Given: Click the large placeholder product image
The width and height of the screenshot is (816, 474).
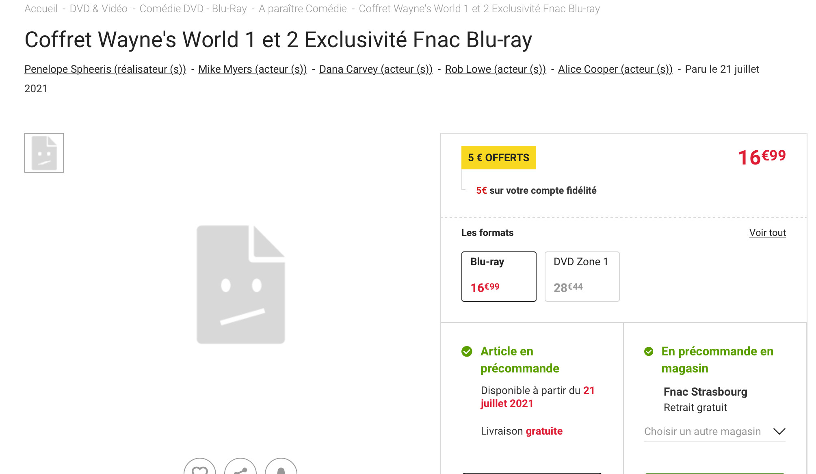Looking at the screenshot, I should point(241,284).
